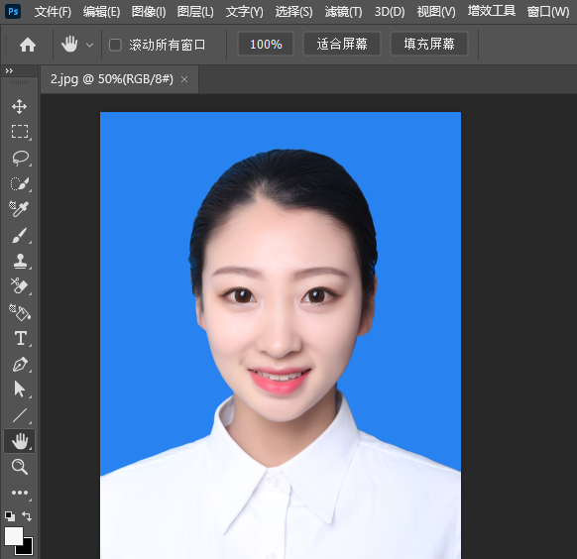
Task: Open the black background color swatch
Action: [28, 549]
